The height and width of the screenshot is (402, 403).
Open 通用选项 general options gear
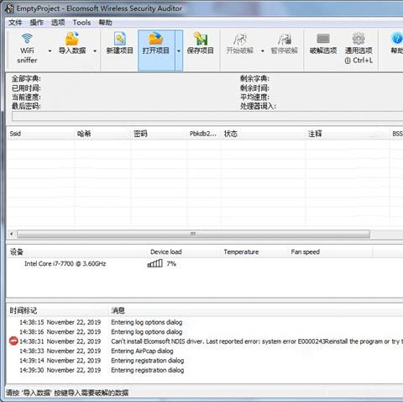pyautogui.click(x=359, y=39)
